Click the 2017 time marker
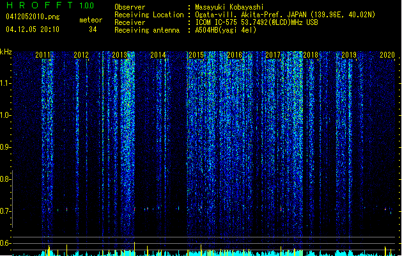The height and width of the screenshot is (256, 402). coord(273,54)
